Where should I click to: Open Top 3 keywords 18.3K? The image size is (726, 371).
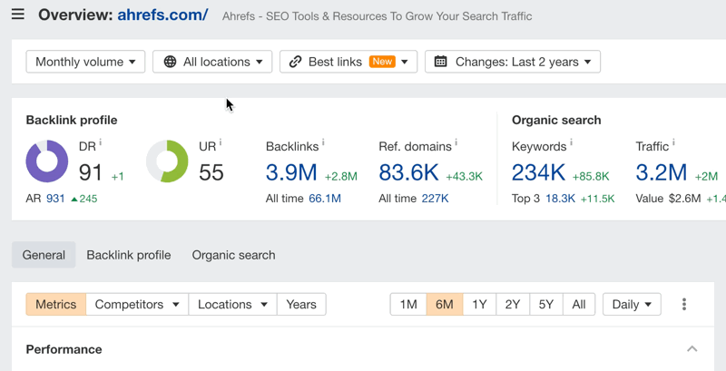(x=560, y=199)
